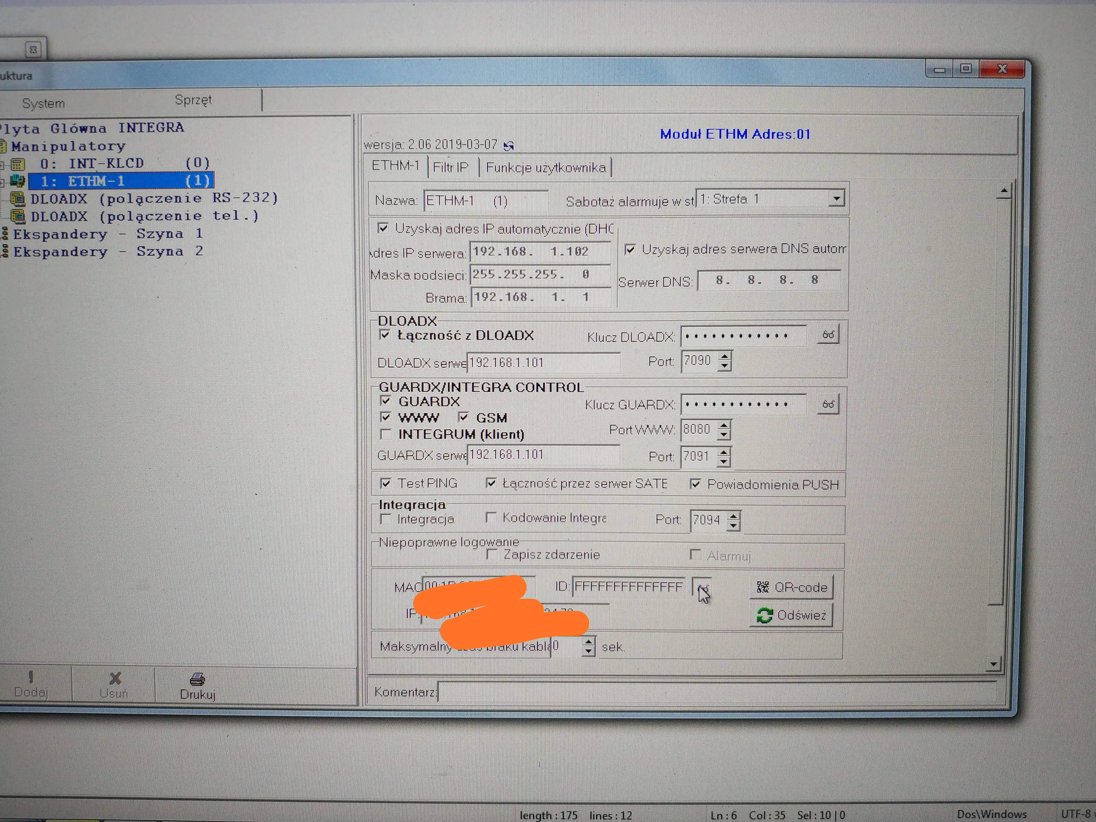
Task: Click the GUARDX serwer address field
Action: (543, 454)
